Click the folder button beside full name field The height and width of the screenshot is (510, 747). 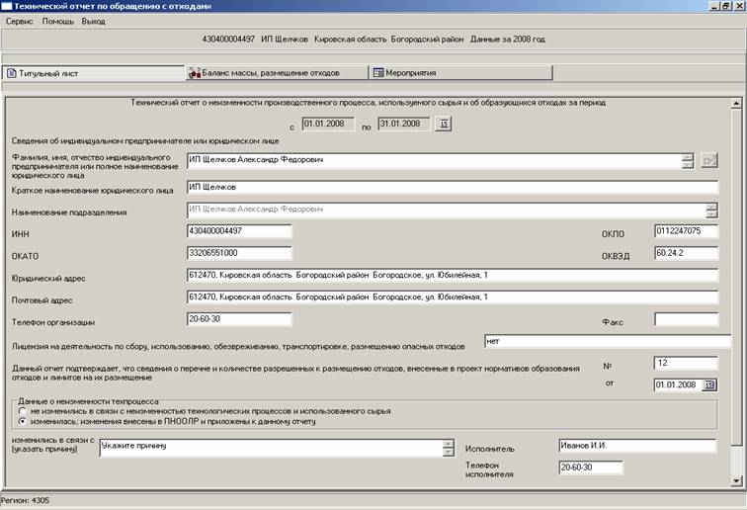coord(708,160)
